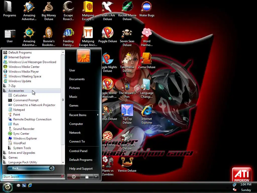Image resolution: width=257 pixels, height=193 pixels.
Task: Launch Talismania Deluxe desktop icon
Action: [x=127, y=63]
